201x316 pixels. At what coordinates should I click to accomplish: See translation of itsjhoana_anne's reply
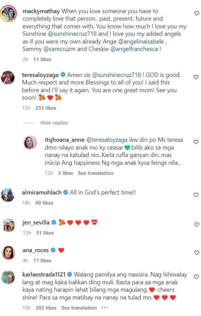[x=95, y=173]
